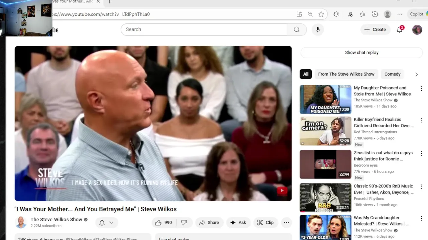Click the Ask button
The width and height of the screenshot is (428, 240).
coord(238,222)
